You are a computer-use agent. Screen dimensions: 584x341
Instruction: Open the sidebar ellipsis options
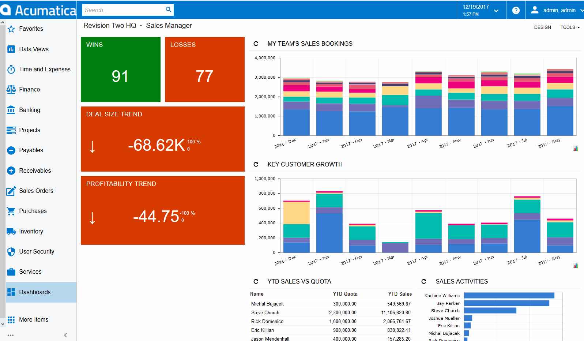[11, 335]
